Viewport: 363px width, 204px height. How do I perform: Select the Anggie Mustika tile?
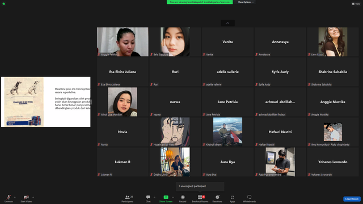coord(333,102)
